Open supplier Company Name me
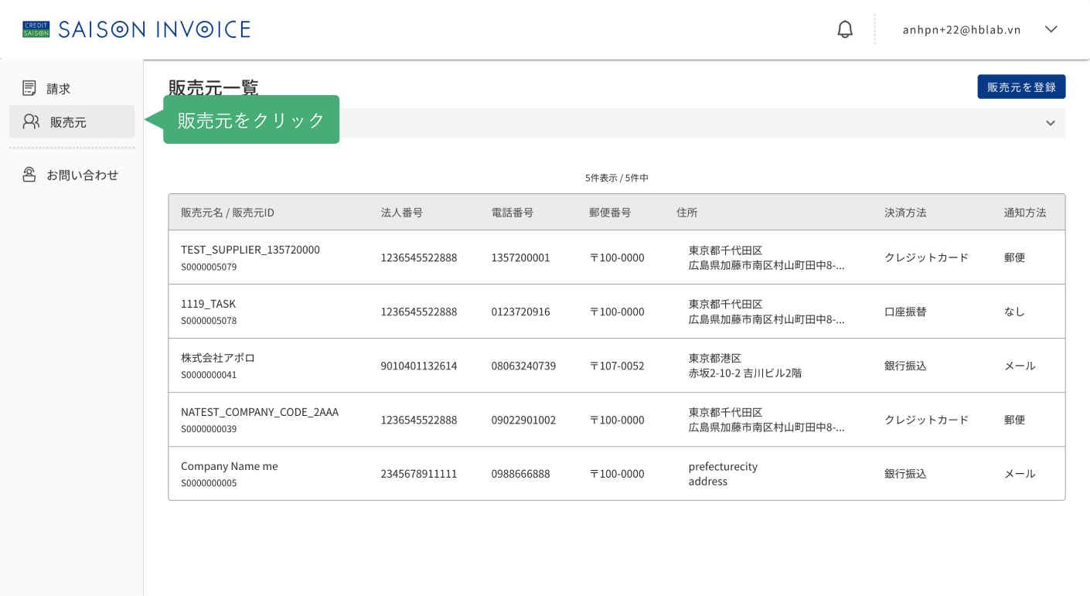1090x596 pixels. click(230, 466)
